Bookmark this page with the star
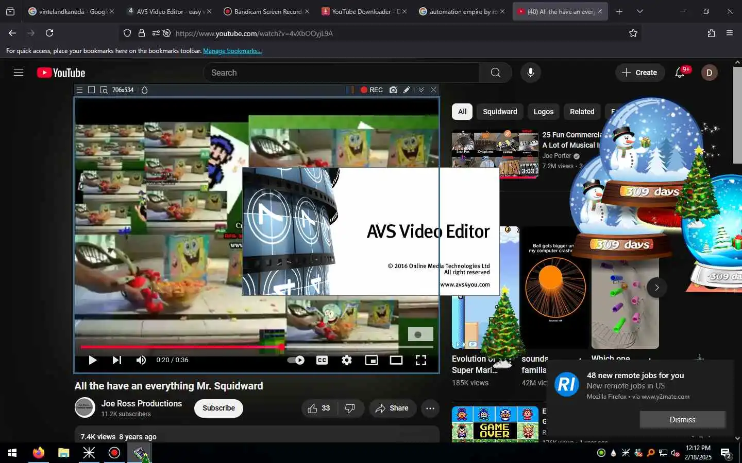The image size is (742, 463). click(x=633, y=33)
